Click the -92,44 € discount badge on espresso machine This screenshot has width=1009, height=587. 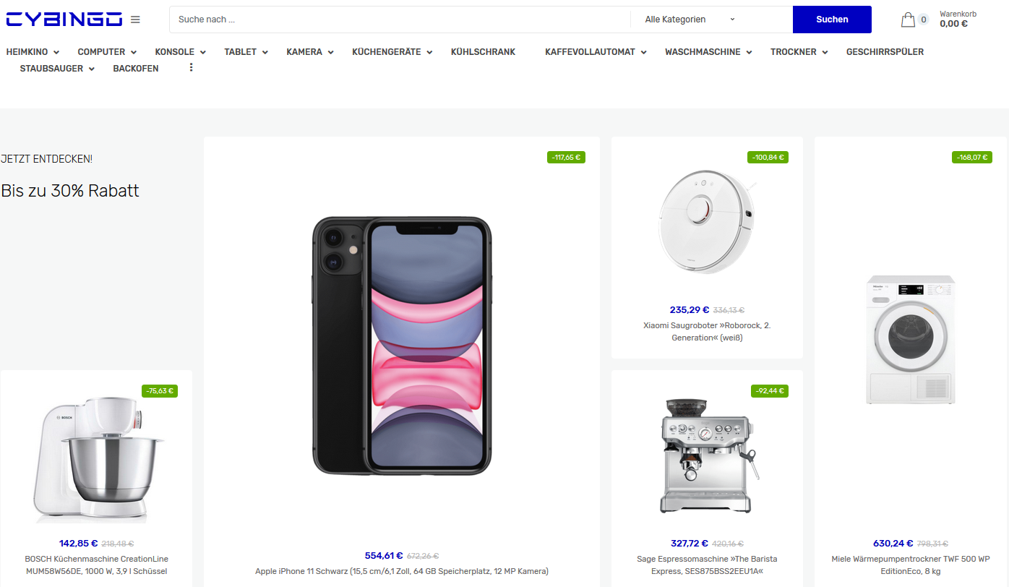pyautogui.click(x=770, y=391)
